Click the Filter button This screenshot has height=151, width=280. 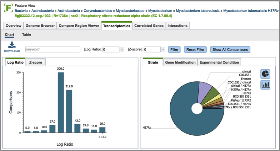pyautogui.click(x=174, y=50)
